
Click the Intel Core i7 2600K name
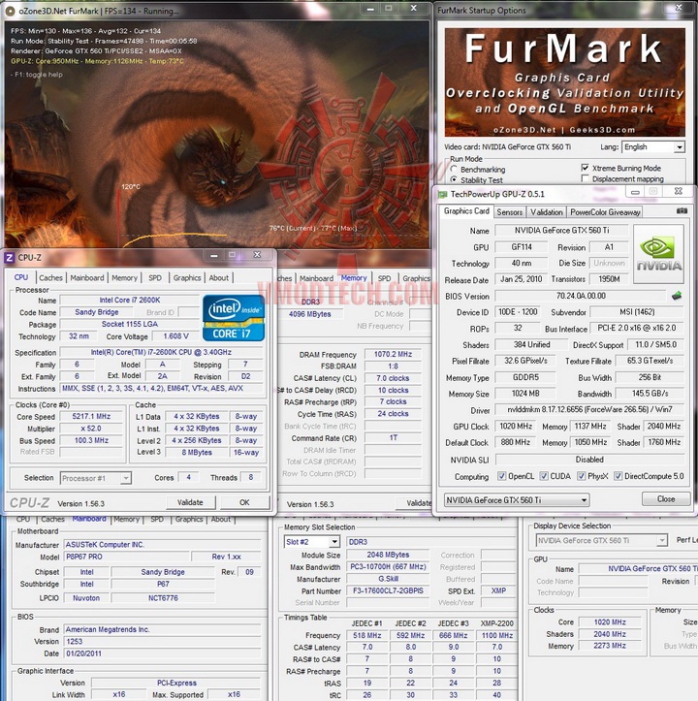tap(129, 300)
